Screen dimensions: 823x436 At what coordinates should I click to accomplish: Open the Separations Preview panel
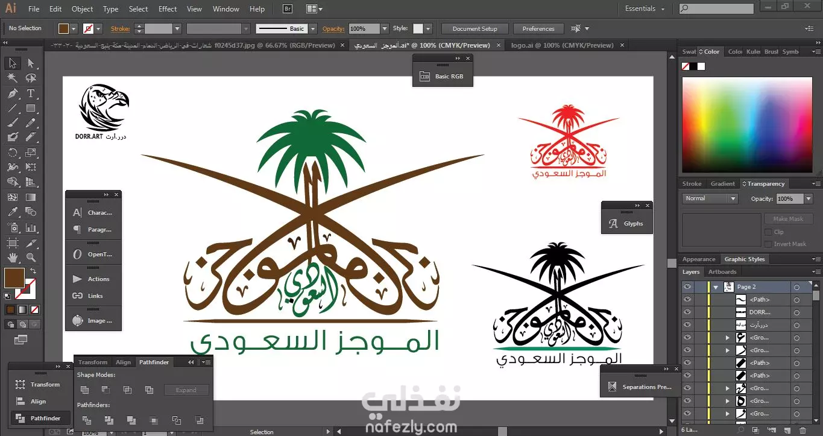(640, 387)
